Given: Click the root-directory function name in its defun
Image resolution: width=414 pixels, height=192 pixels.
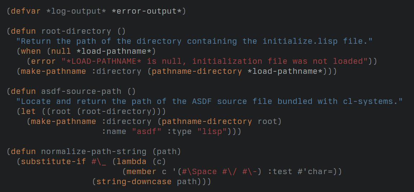Looking at the screenshot, I should [x=76, y=31].
